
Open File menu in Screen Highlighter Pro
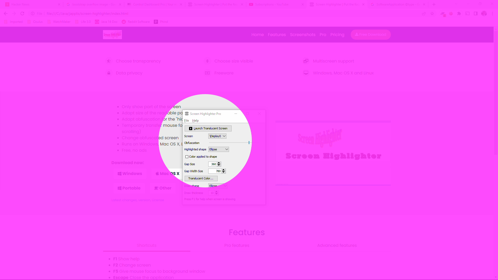(186, 121)
